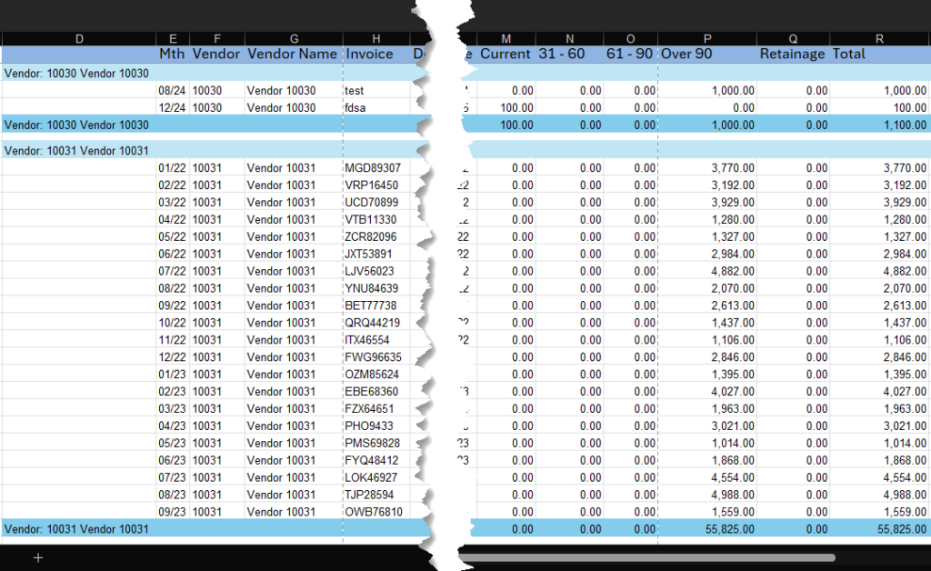The width and height of the screenshot is (931, 571).
Task: Click month cell "12/24"
Action: 172,108
